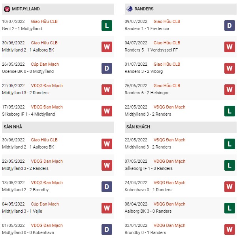Select the SÂN NHÀ home matches header
This screenshot has height=238, width=237.
point(58,127)
